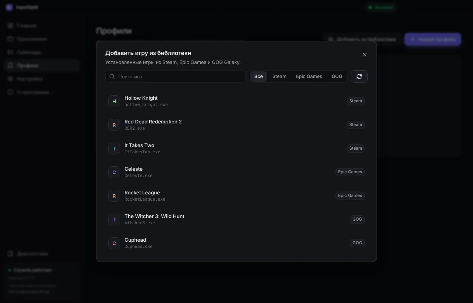Select the It Takes Two title
Image resolution: width=473 pixels, height=303 pixels.
pos(139,145)
